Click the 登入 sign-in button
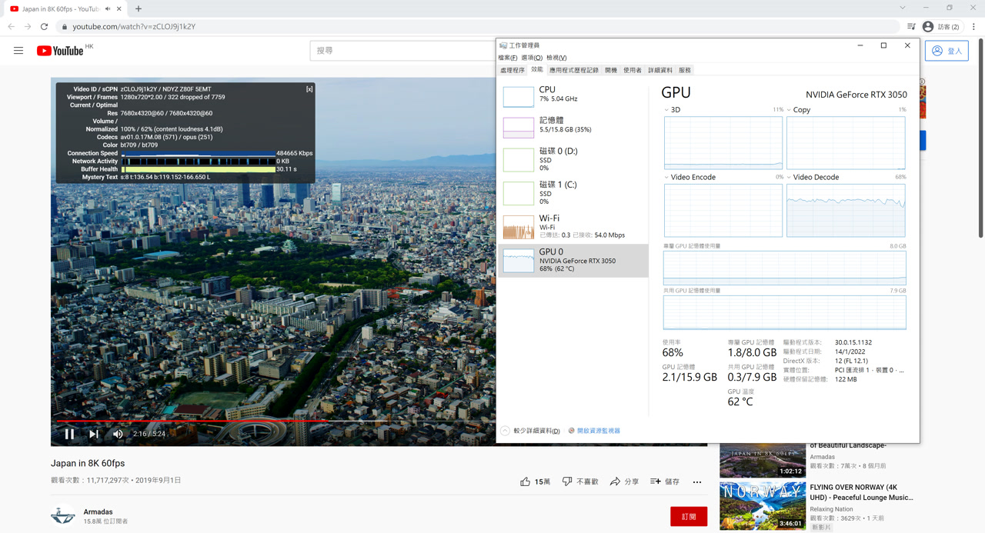The width and height of the screenshot is (985, 533). click(947, 51)
